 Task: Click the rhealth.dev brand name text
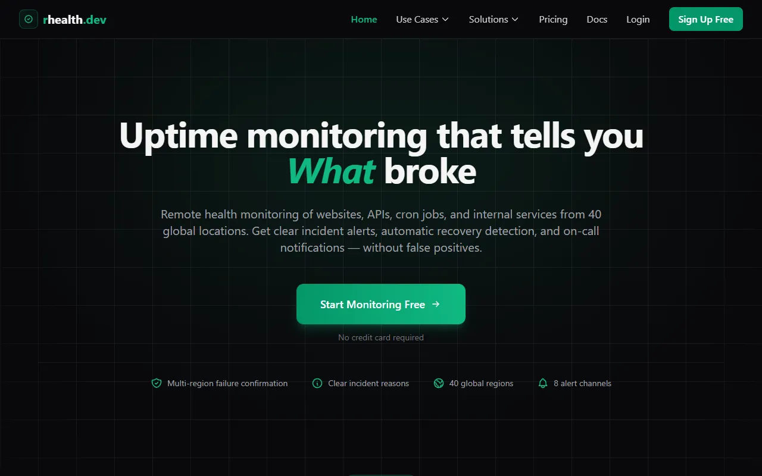[x=75, y=19]
